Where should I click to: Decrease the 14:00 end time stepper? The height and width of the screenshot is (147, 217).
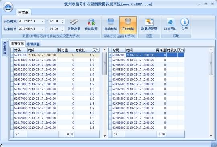click(x=63, y=30)
